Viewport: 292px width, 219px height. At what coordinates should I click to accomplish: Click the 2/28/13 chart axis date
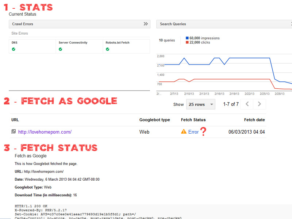(x=280, y=94)
